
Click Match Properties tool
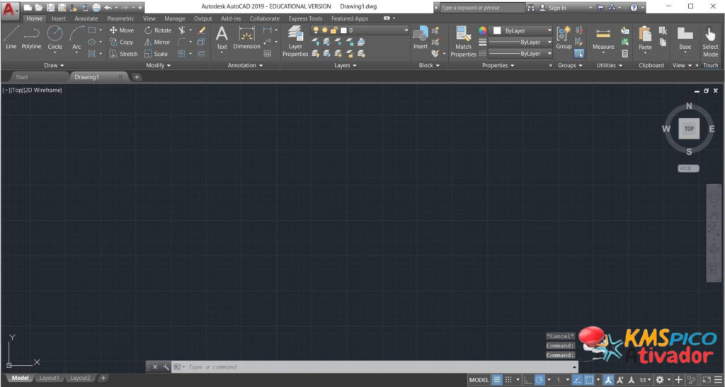point(463,41)
